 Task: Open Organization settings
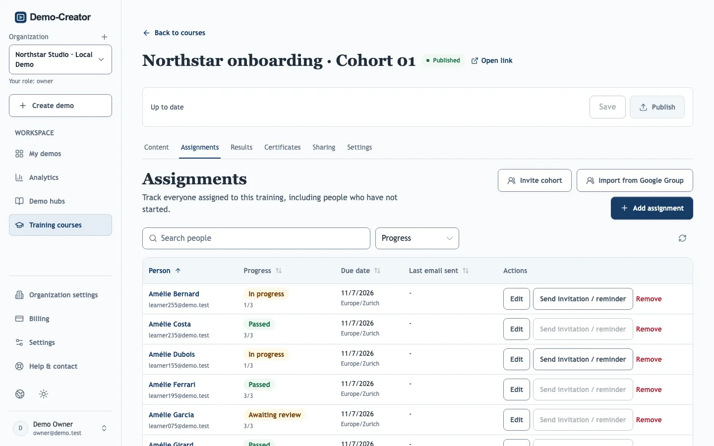[x=60, y=295]
